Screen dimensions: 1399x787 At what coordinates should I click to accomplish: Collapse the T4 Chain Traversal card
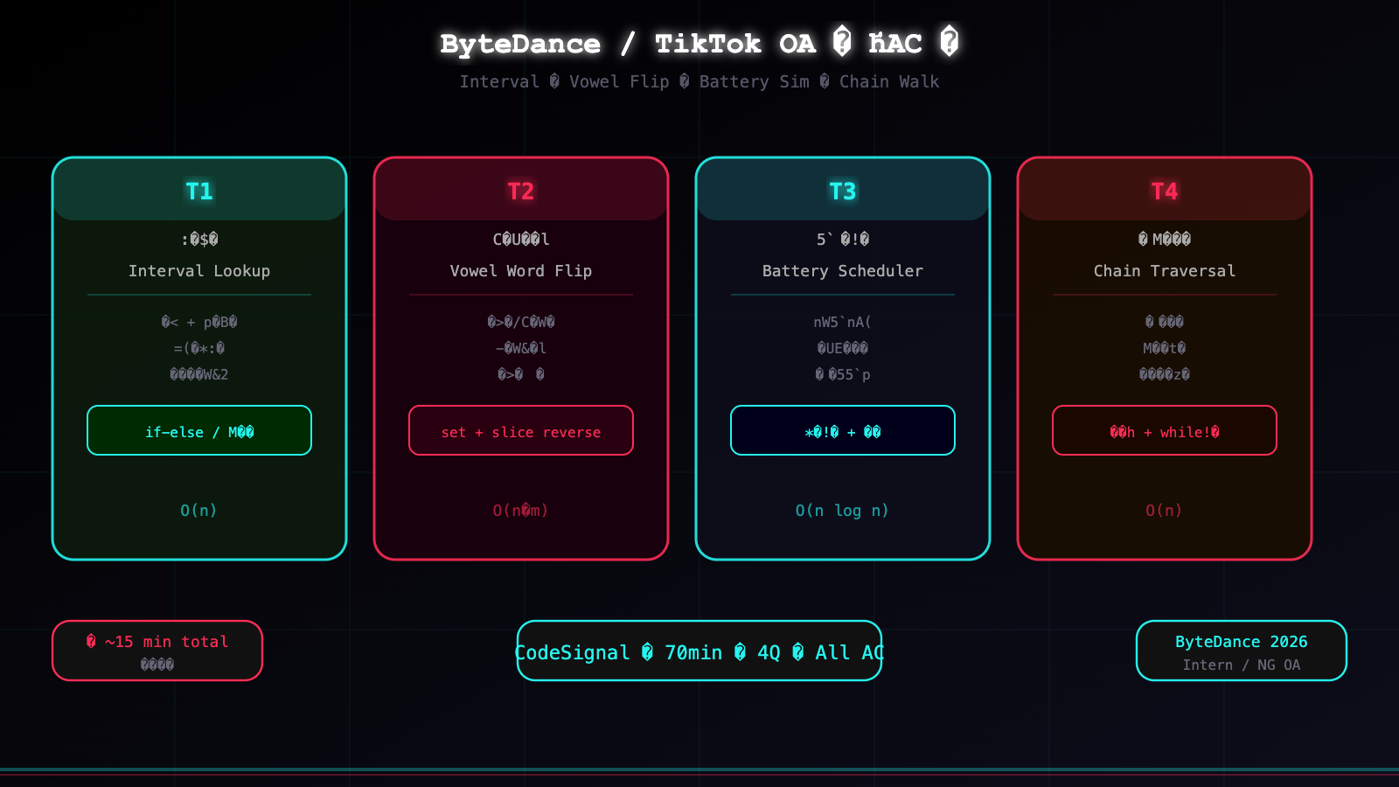(1164, 359)
